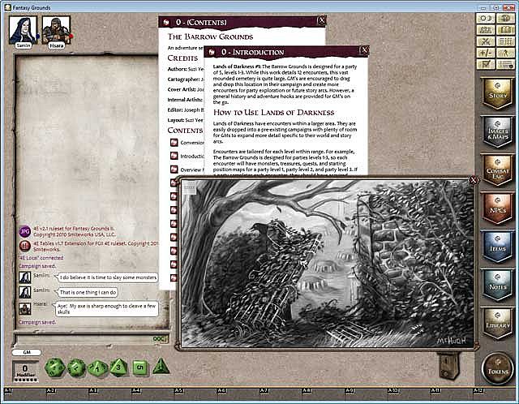Click the list icon below the running figure
The height and width of the screenshot is (404, 519).
(x=505, y=64)
